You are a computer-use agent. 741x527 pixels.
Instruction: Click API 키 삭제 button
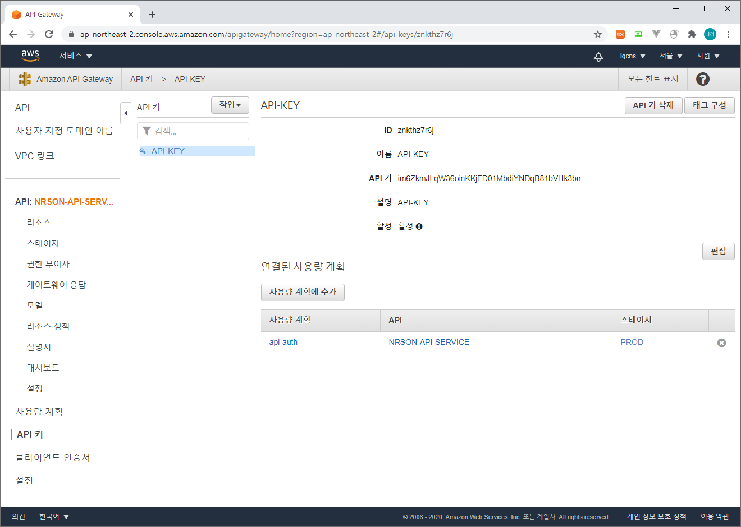pos(653,105)
